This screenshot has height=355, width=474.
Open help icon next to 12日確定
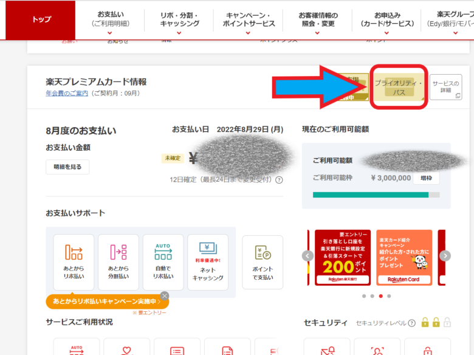[280, 180]
